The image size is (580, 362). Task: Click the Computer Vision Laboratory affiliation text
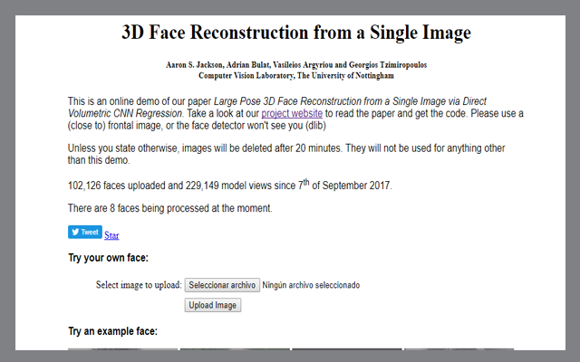[296, 76]
